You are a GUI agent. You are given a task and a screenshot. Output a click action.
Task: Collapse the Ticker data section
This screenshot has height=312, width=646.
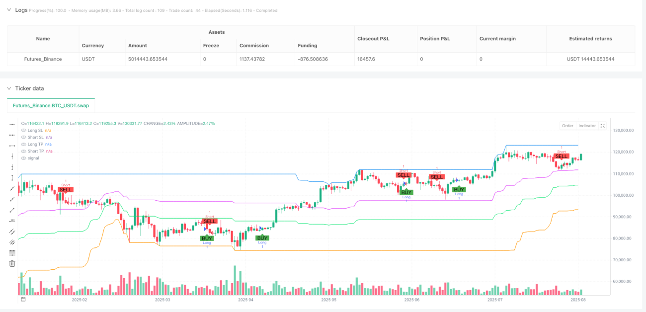pos(8,88)
